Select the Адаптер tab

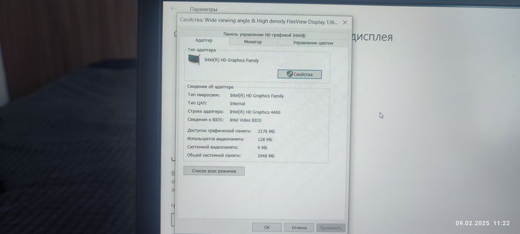click(x=204, y=41)
